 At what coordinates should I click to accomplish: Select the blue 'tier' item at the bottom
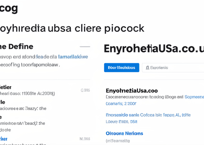4,139
